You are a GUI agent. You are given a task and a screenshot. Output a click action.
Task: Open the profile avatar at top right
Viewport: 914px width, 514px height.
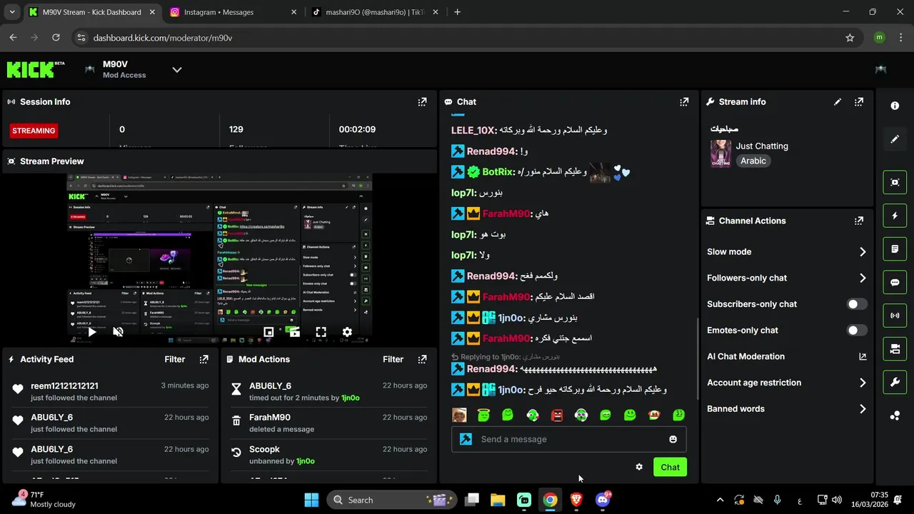(x=880, y=69)
